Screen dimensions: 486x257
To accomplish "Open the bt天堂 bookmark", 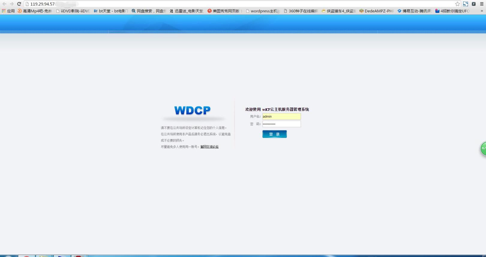I will click(110, 11).
